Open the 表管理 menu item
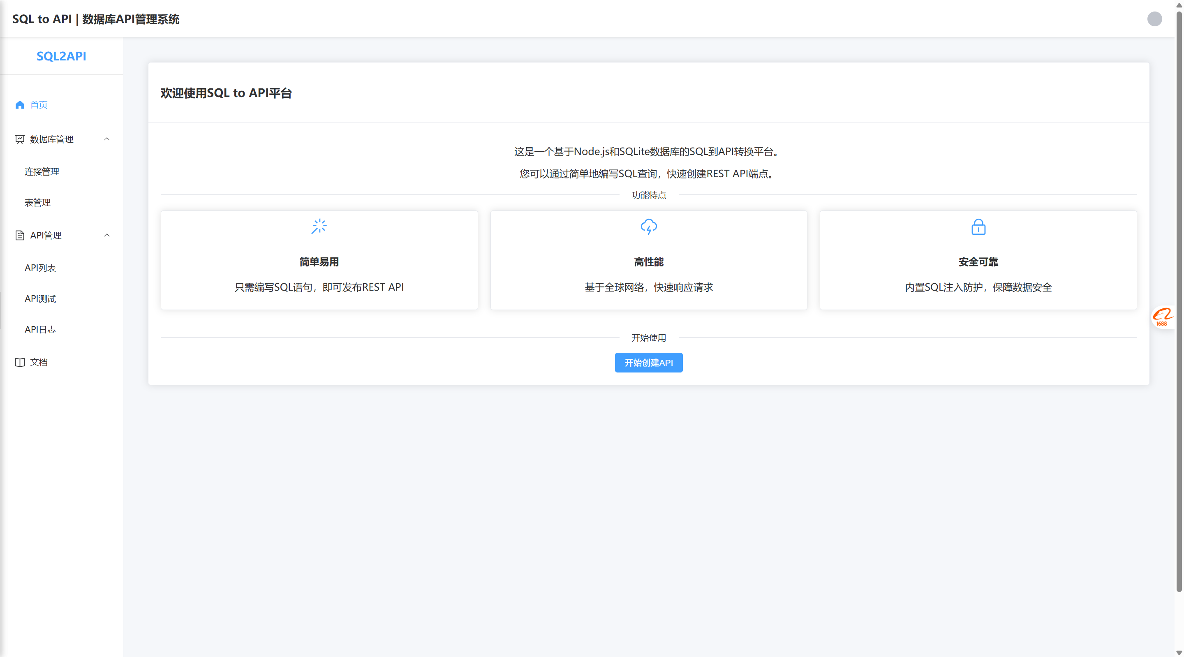The image size is (1184, 657). pyautogui.click(x=38, y=203)
